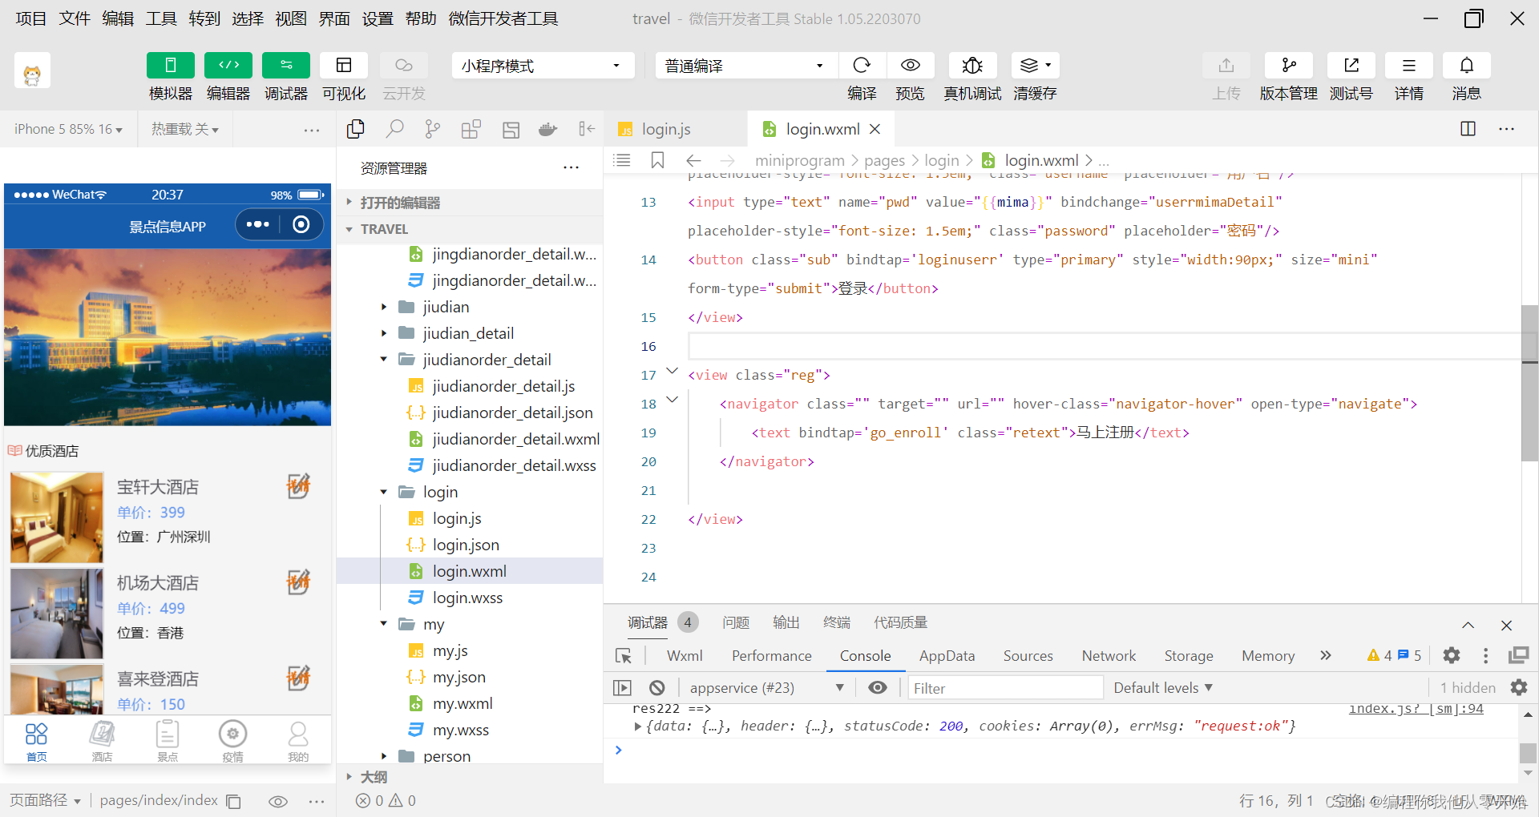Viewport: 1539px width, 817px height.
Task: Toggle the bookmark icon in breadcrumb bar
Action: (658, 160)
